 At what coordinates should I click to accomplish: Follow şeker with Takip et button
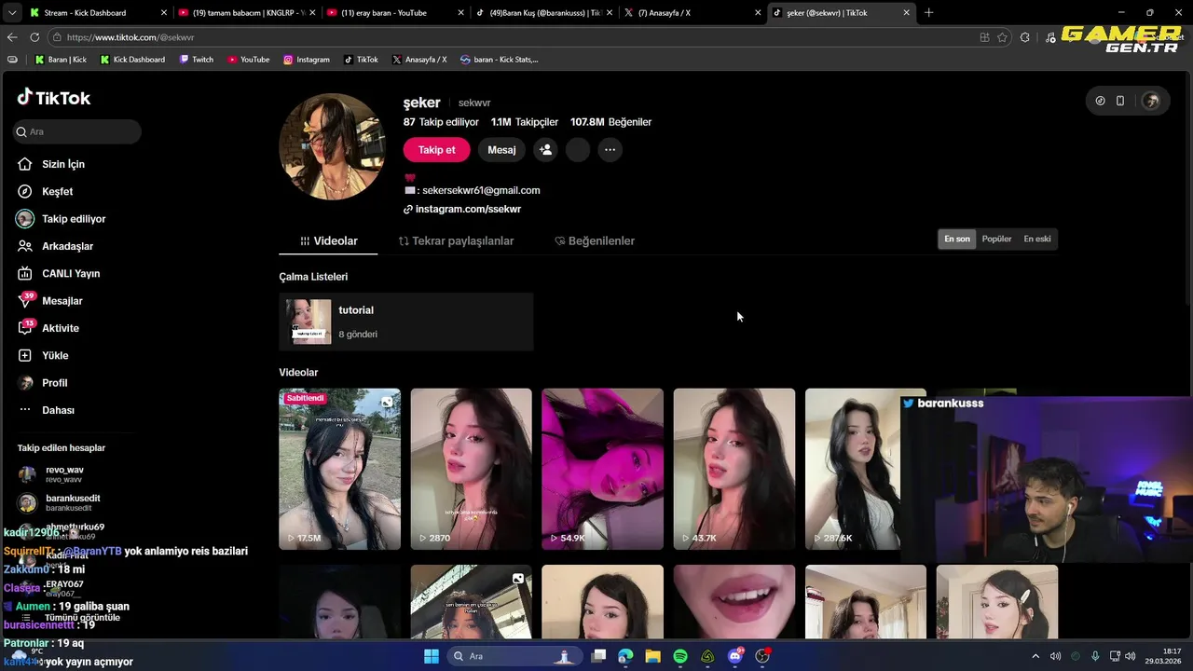click(x=436, y=150)
